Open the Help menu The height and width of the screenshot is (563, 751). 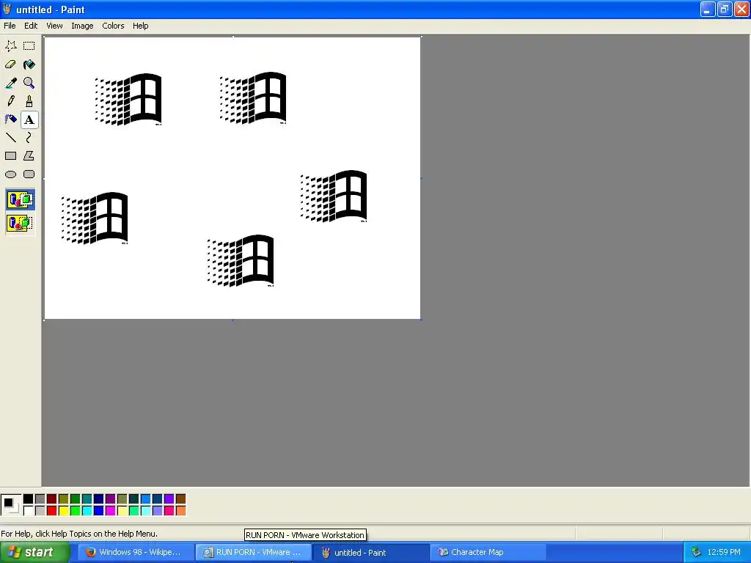click(x=140, y=26)
